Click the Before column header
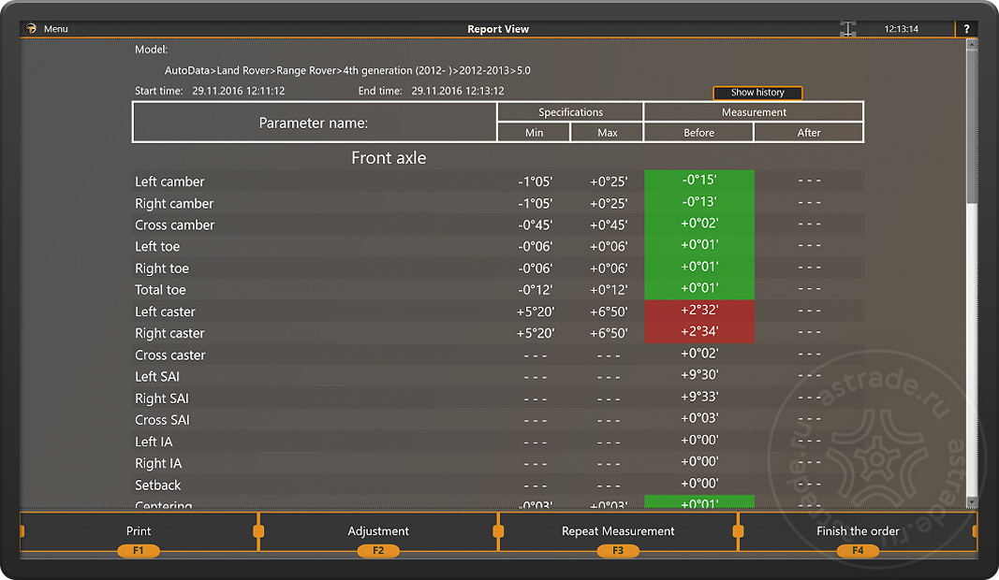Image resolution: width=999 pixels, height=580 pixels. click(x=698, y=133)
